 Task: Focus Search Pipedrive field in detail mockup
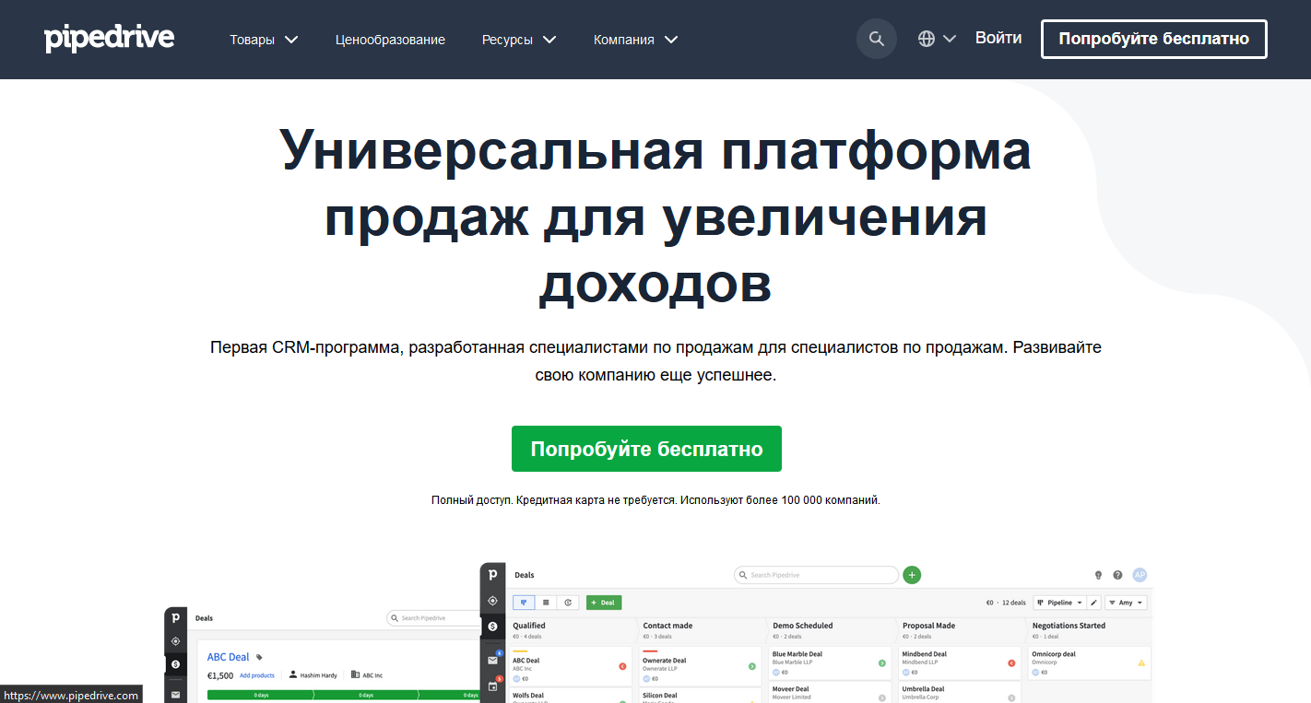click(433, 618)
